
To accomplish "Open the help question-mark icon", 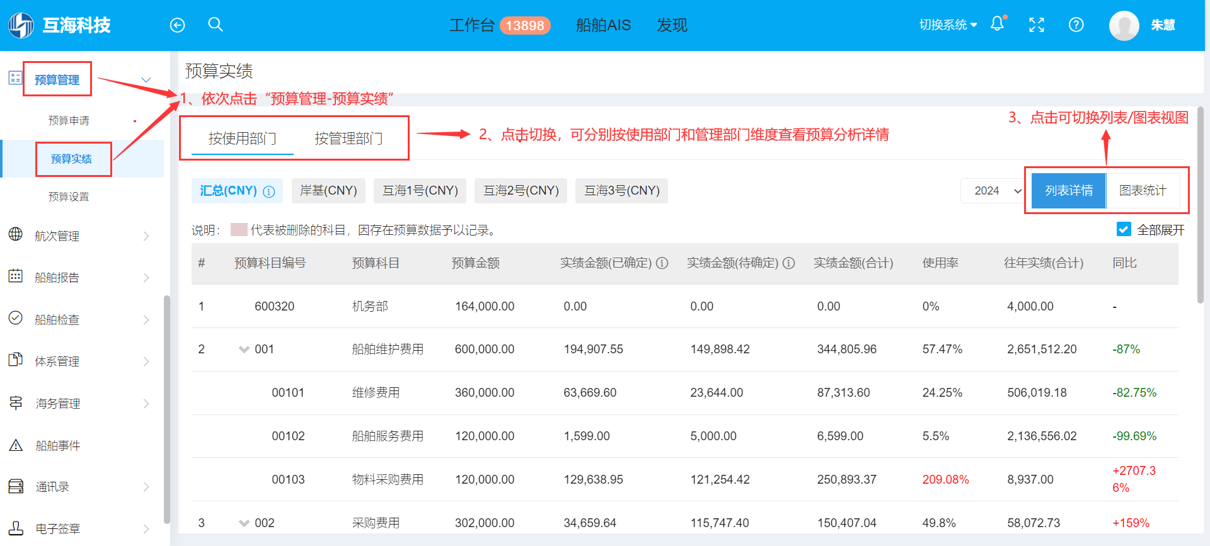I will point(1076,25).
